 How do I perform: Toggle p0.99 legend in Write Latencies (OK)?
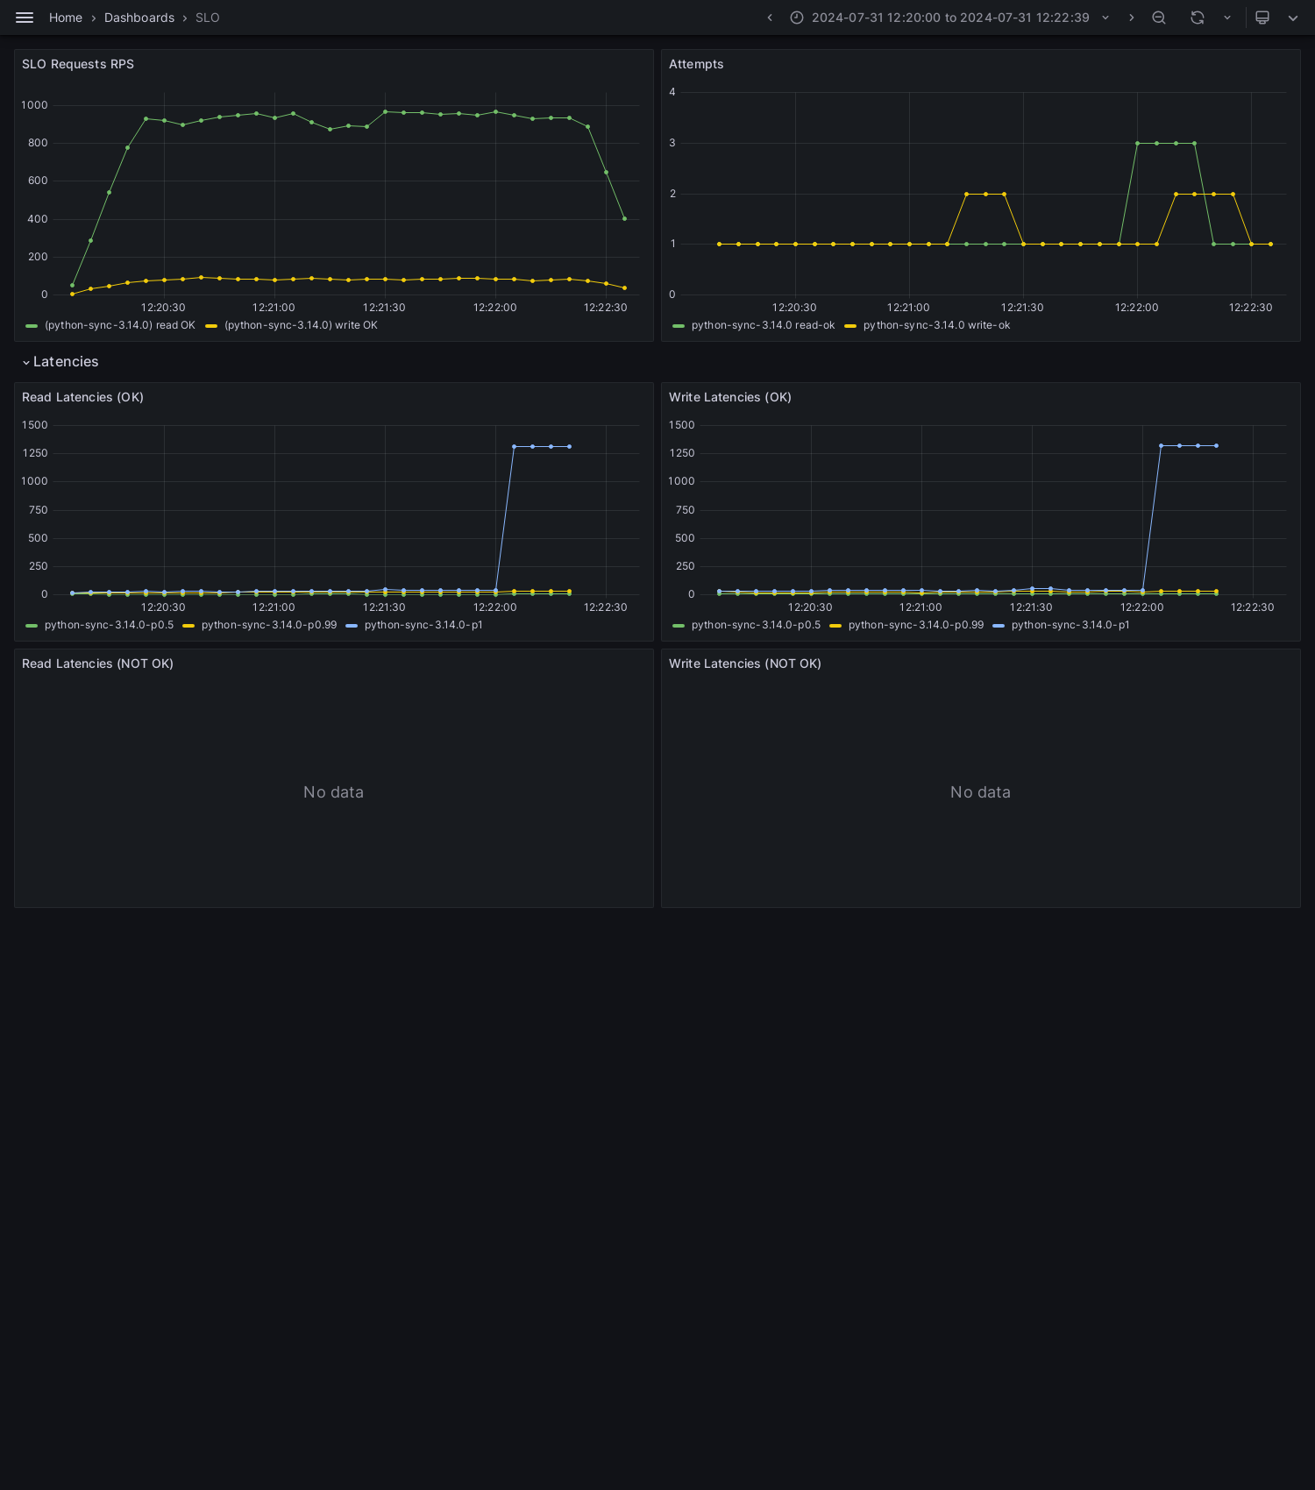[916, 625]
